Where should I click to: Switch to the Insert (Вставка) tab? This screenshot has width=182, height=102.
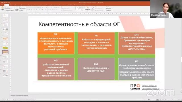[x=12, y=5]
